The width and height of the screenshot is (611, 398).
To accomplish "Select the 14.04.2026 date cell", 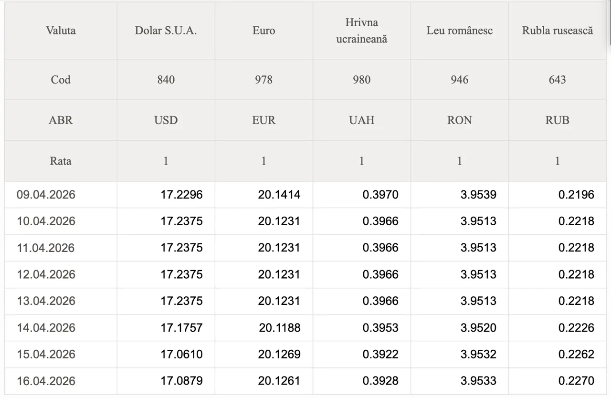I will (46, 328).
